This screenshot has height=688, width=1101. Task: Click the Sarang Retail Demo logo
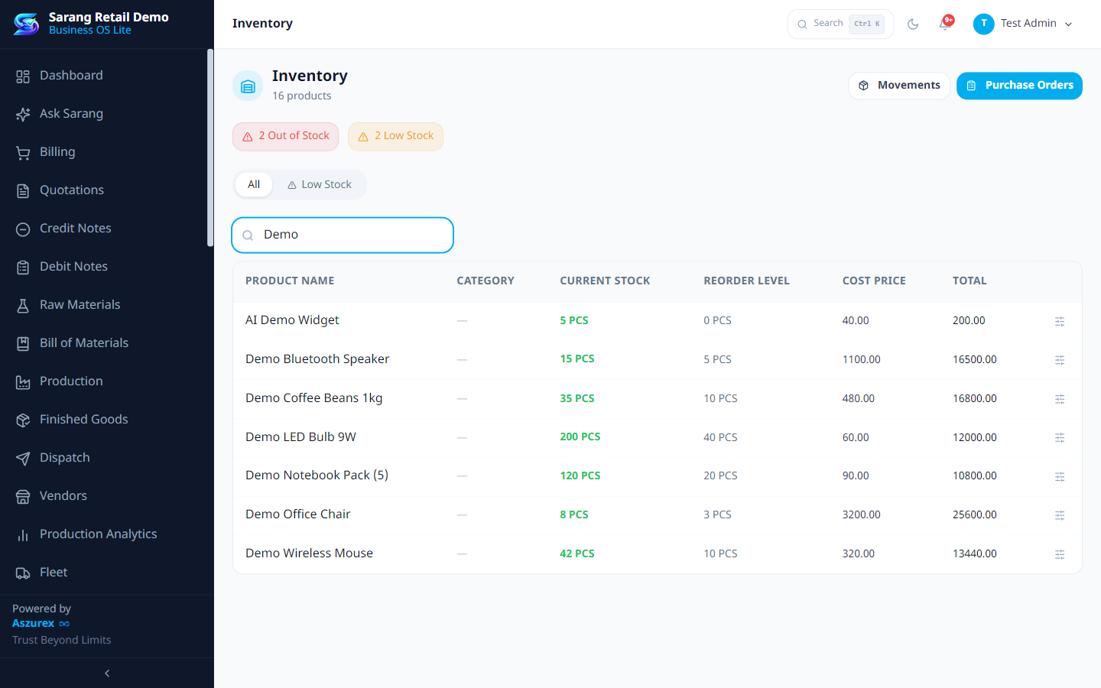pyautogui.click(x=26, y=24)
